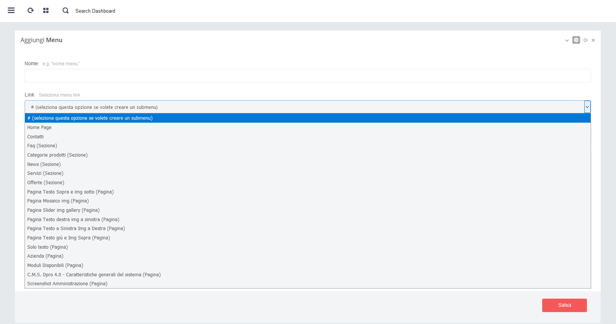
Task: Select Pagina Mosaico img (Pagina)
Action: pyautogui.click(x=58, y=201)
